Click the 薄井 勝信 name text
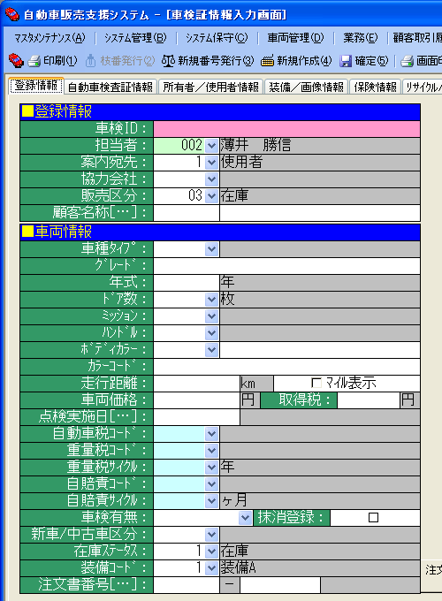This screenshot has width=442, height=601. (255, 145)
